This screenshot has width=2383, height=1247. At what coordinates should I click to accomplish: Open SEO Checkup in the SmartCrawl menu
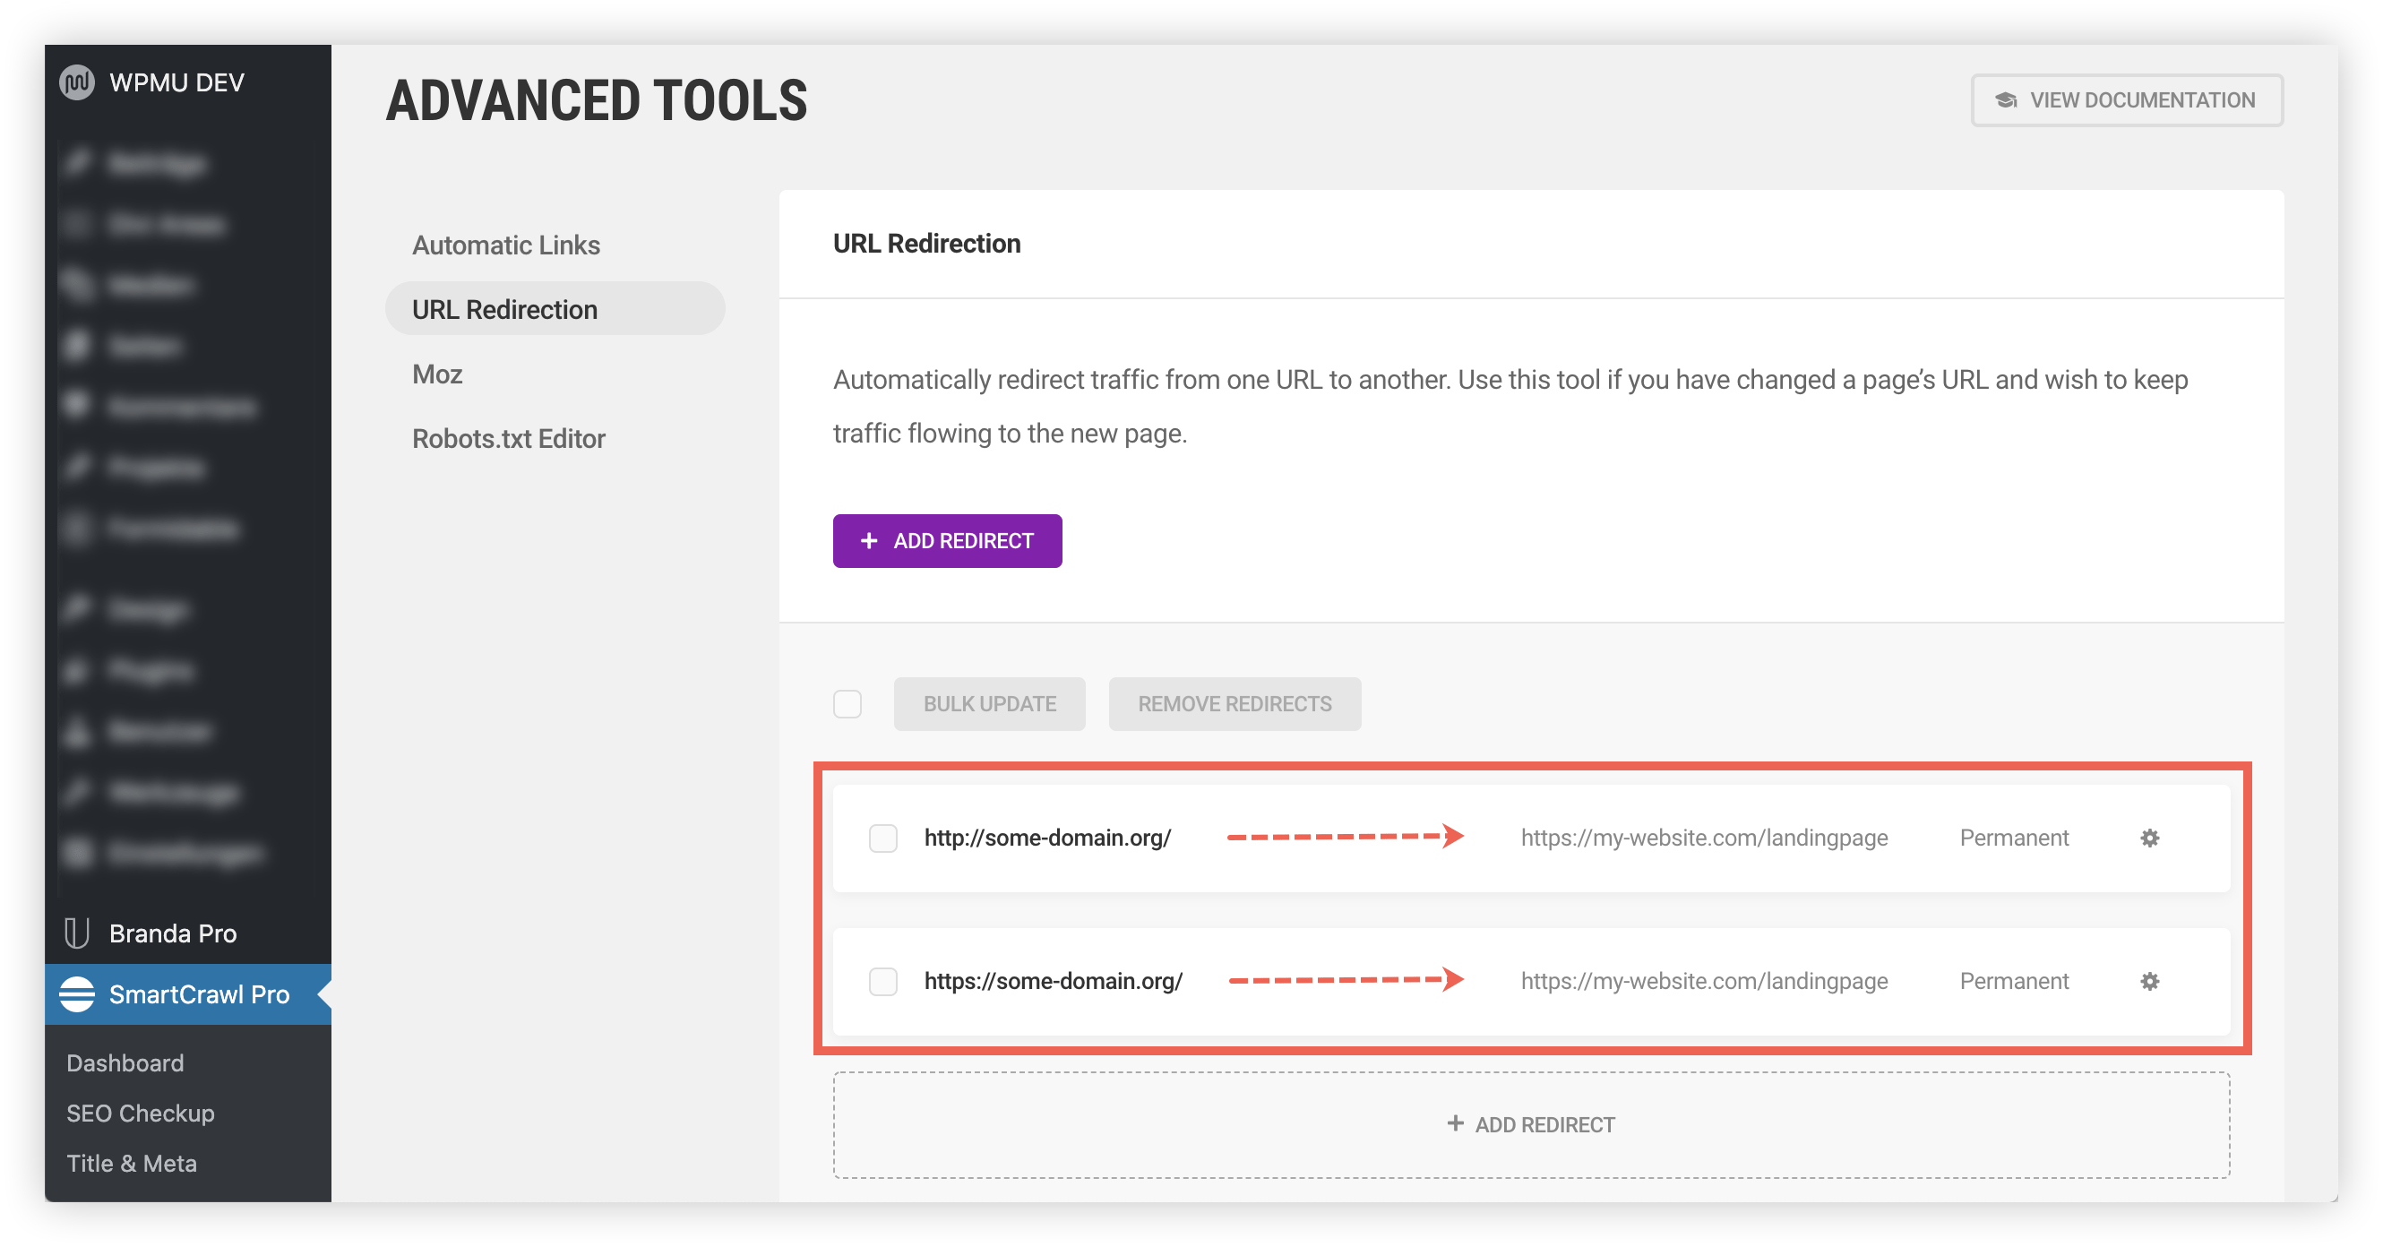(x=140, y=1113)
